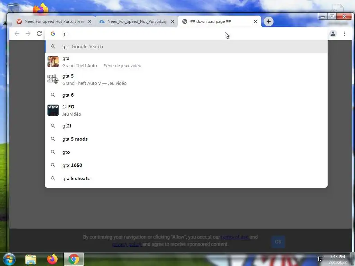
Task: Click the GTFO thumbnail image
Action: 53,110
